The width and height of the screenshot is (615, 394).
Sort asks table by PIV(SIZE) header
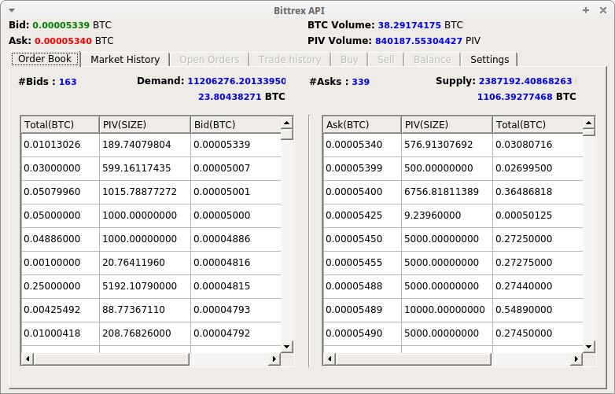coord(447,125)
